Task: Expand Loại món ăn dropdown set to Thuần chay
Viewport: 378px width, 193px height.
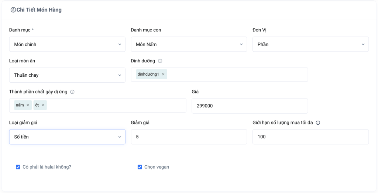Action: pos(67,75)
